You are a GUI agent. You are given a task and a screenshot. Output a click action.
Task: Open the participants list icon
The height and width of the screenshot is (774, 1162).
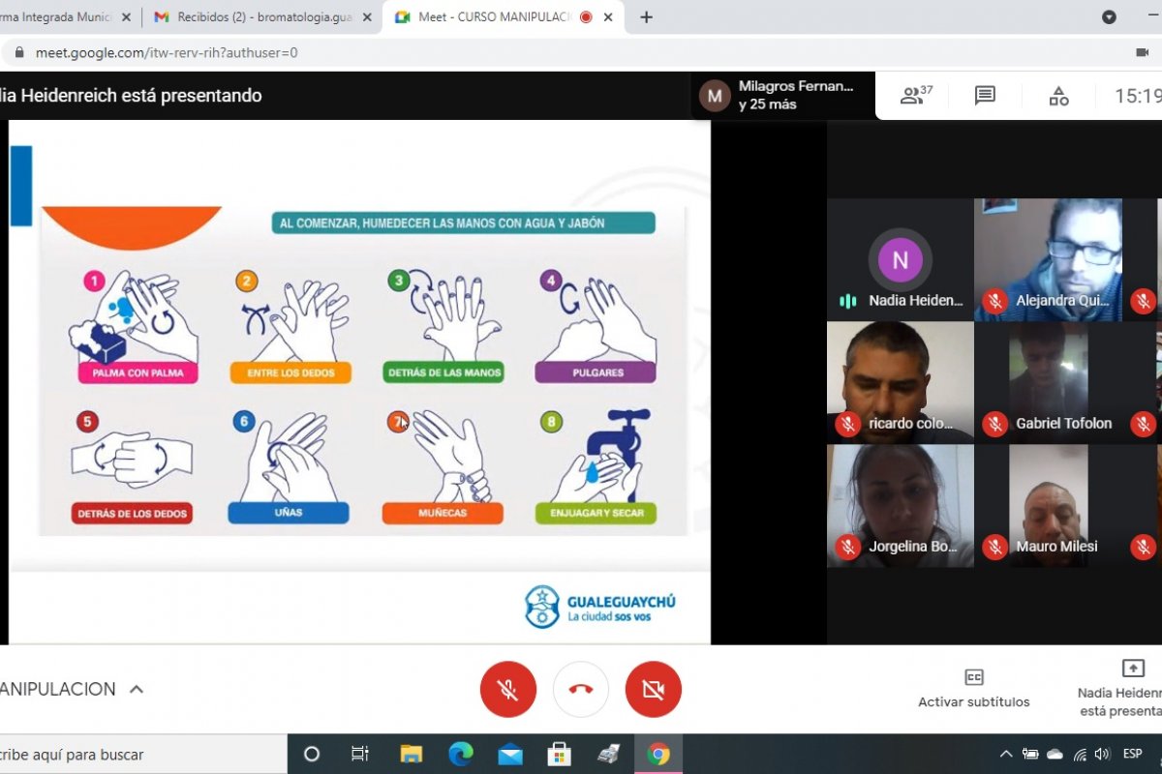915,96
